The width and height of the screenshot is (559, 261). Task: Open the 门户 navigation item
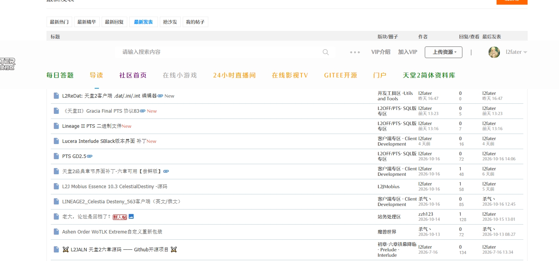pyautogui.click(x=380, y=75)
